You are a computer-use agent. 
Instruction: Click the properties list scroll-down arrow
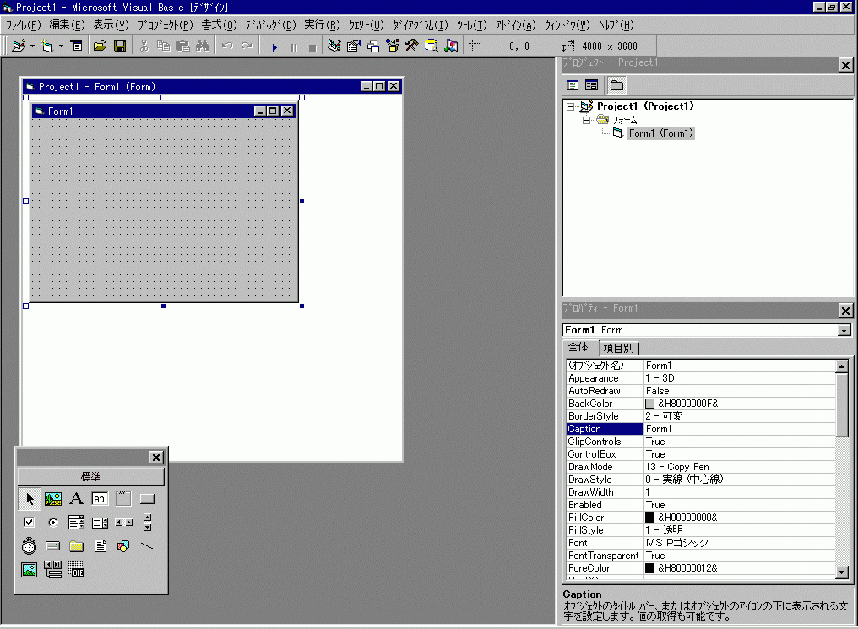coord(842,572)
